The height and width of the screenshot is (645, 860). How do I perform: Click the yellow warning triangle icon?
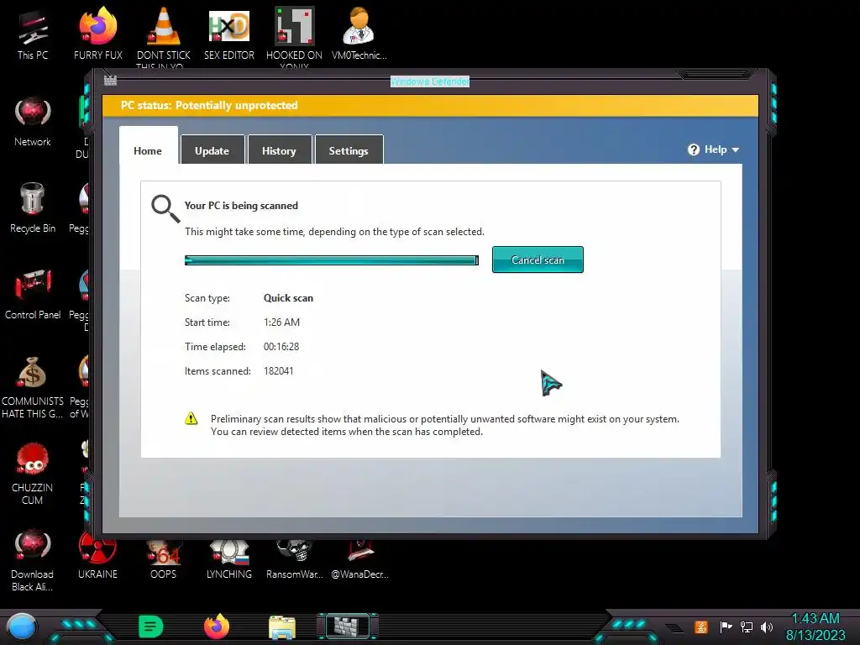click(191, 418)
